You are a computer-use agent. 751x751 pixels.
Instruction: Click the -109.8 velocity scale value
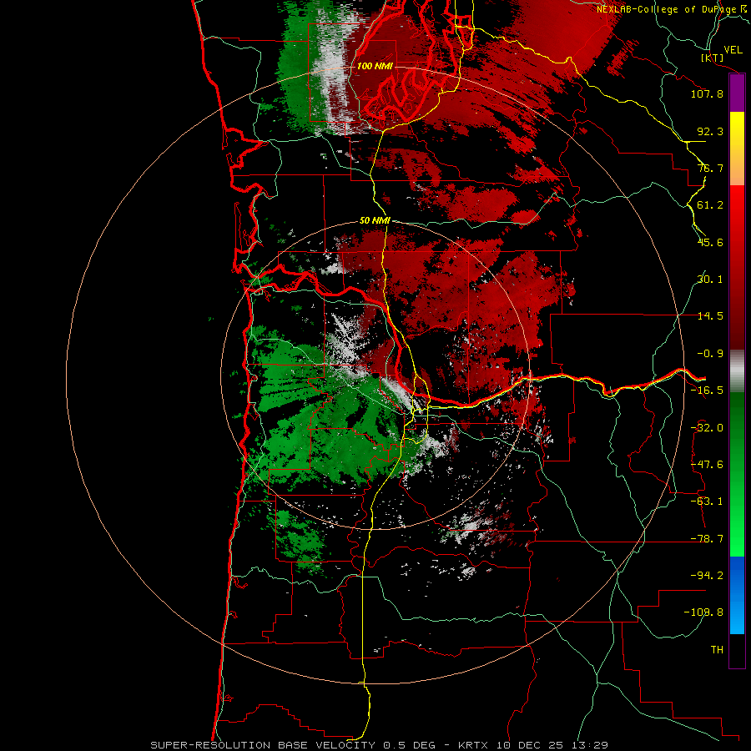tap(703, 612)
